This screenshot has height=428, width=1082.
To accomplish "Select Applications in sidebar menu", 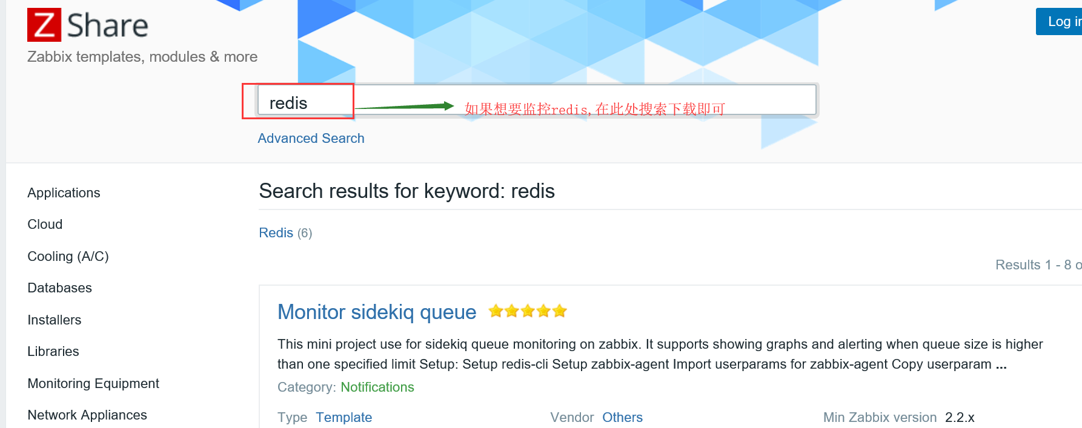I will click(x=64, y=193).
